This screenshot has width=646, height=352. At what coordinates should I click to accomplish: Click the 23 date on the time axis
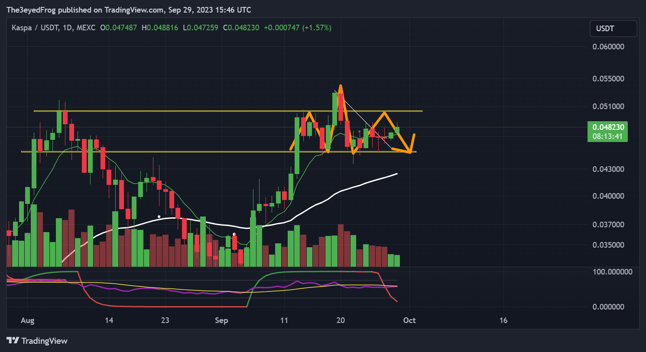pos(165,320)
